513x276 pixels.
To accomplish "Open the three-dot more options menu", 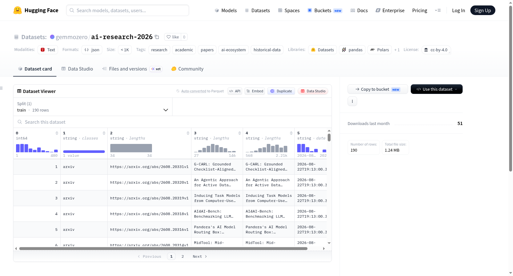I will [x=352, y=101].
